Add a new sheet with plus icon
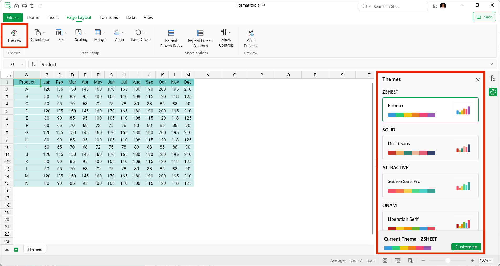This screenshot has height=266, width=500. pos(16,249)
